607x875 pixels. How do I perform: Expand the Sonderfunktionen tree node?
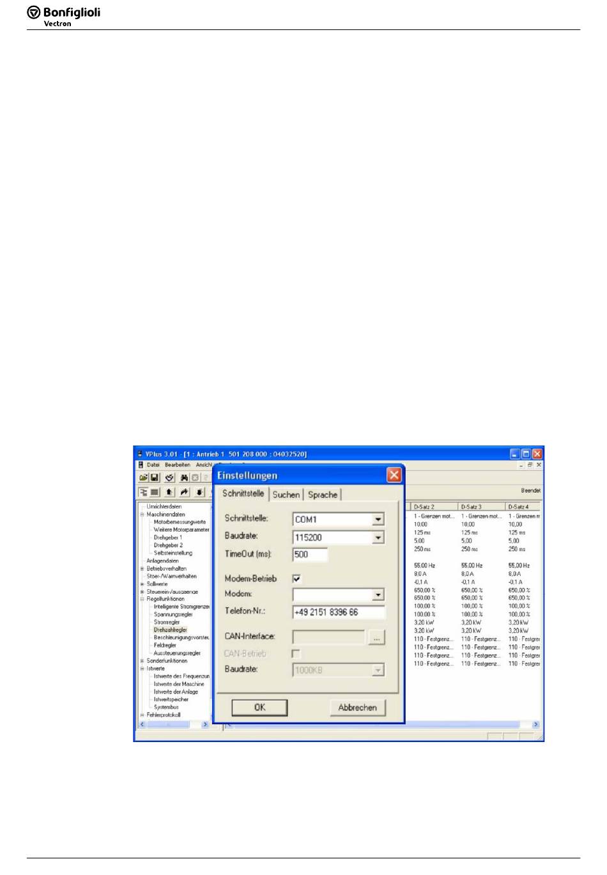point(142,661)
